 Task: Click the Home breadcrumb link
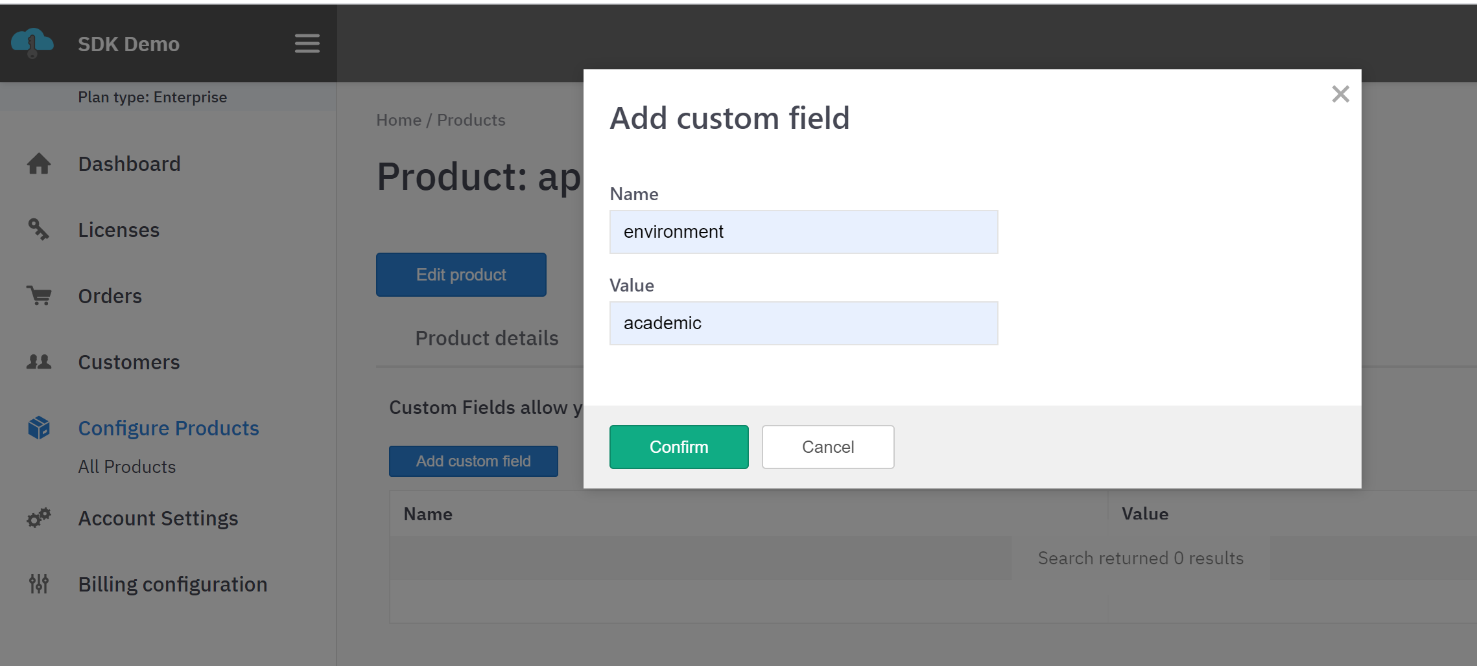tap(398, 121)
